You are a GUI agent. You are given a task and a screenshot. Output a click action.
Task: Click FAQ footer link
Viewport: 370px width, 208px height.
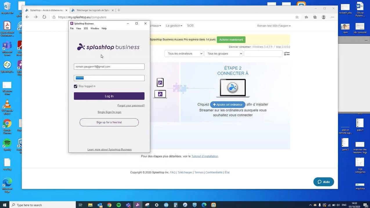click(x=173, y=172)
